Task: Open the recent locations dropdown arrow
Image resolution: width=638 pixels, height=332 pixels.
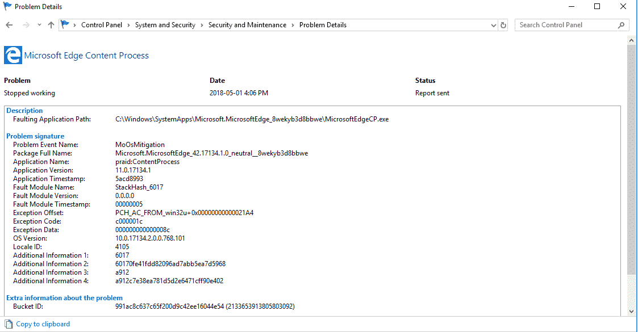Action: tap(39, 25)
